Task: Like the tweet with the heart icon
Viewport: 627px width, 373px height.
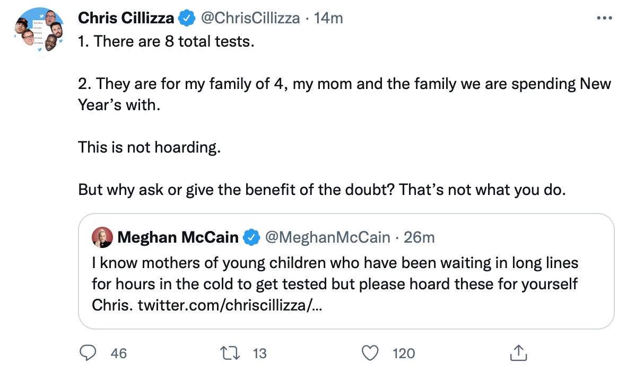Action: coord(371,353)
